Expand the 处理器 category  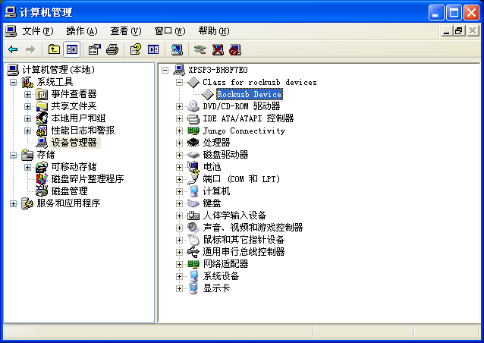tap(179, 143)
